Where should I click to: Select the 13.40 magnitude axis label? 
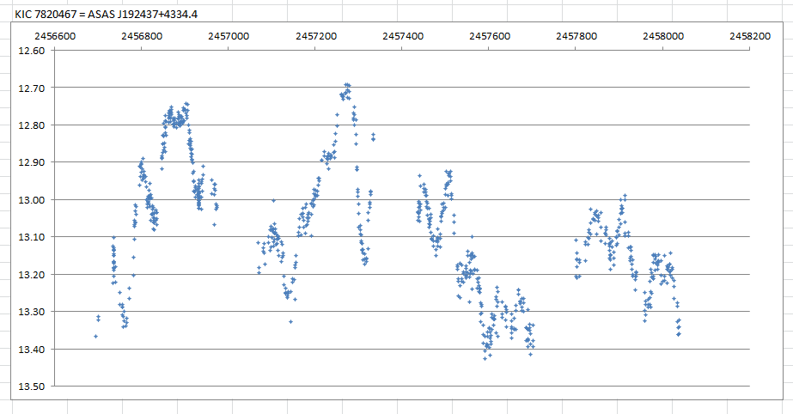pos(31,350)
